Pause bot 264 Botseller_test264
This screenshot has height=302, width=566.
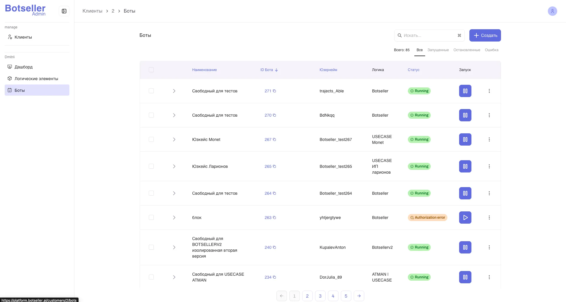pos(465,193)
